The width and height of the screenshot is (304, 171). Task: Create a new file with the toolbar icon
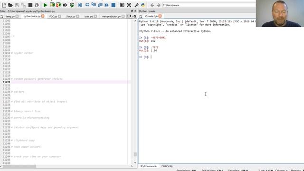coord(4,5)
